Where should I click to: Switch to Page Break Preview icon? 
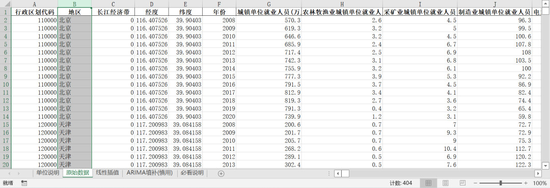point(462,183)
